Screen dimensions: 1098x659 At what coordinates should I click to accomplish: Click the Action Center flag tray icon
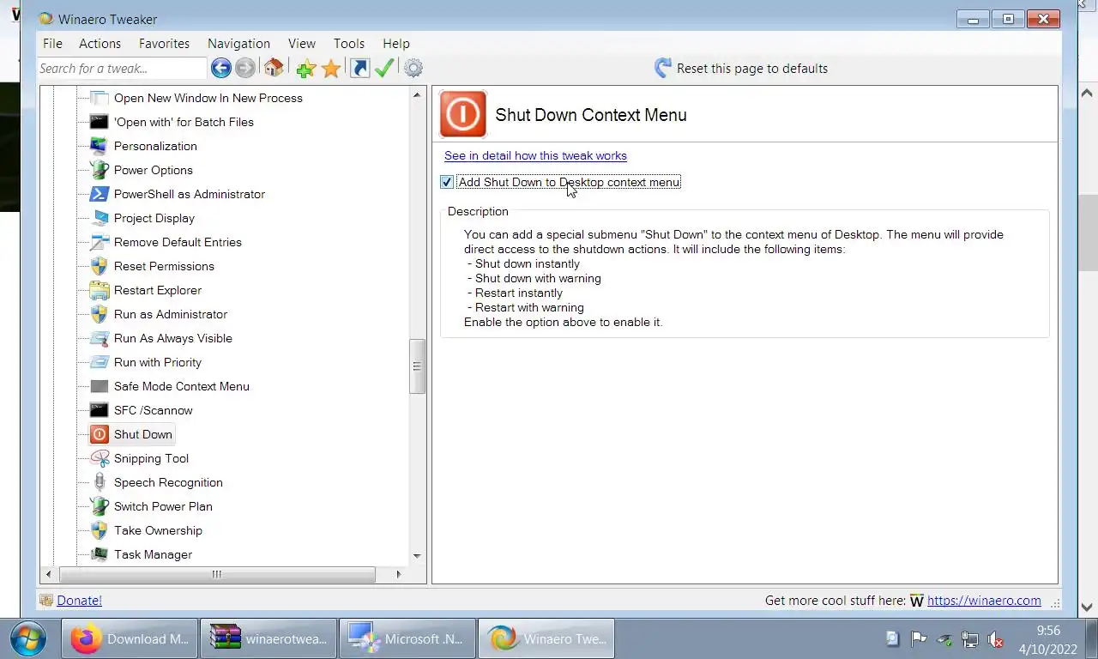tap(919, 638)
